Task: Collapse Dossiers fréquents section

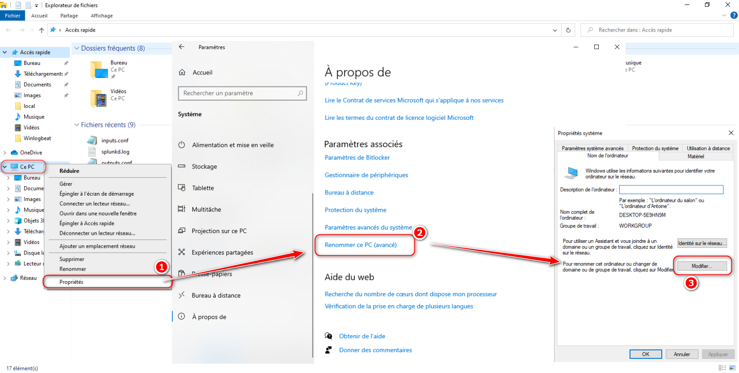Action: pos(77,48)
